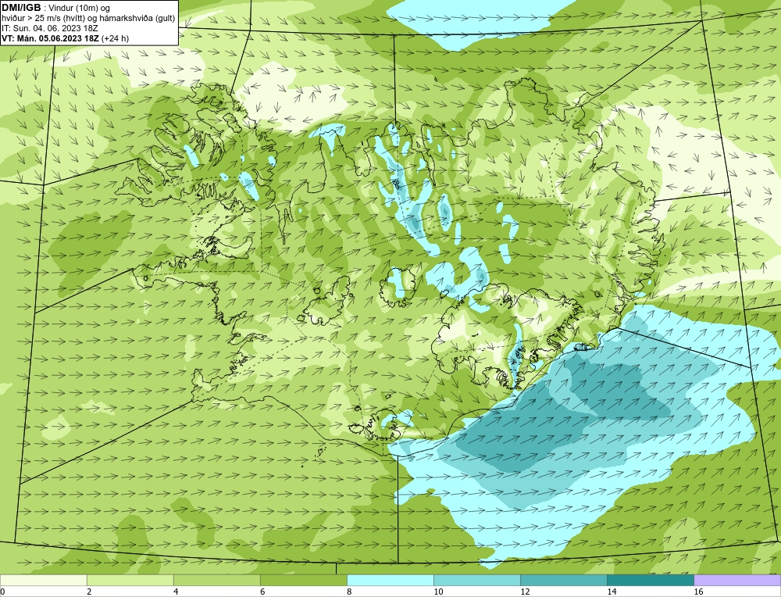Screen dimensions: 781x597
Task: Click the 12–14 m/s teal legend swatch
Action: pos(563,580)
